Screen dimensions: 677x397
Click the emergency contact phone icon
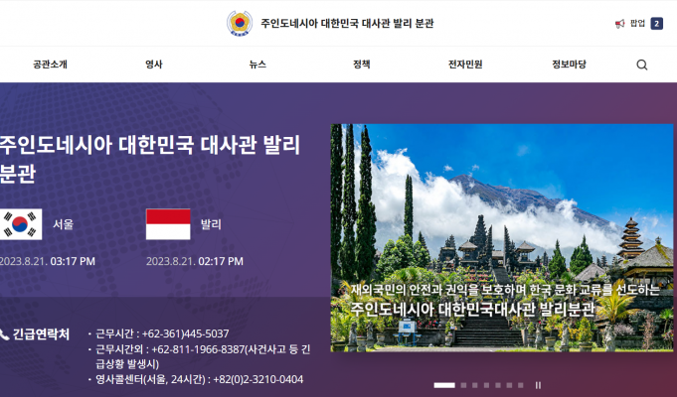coord(5,334)
